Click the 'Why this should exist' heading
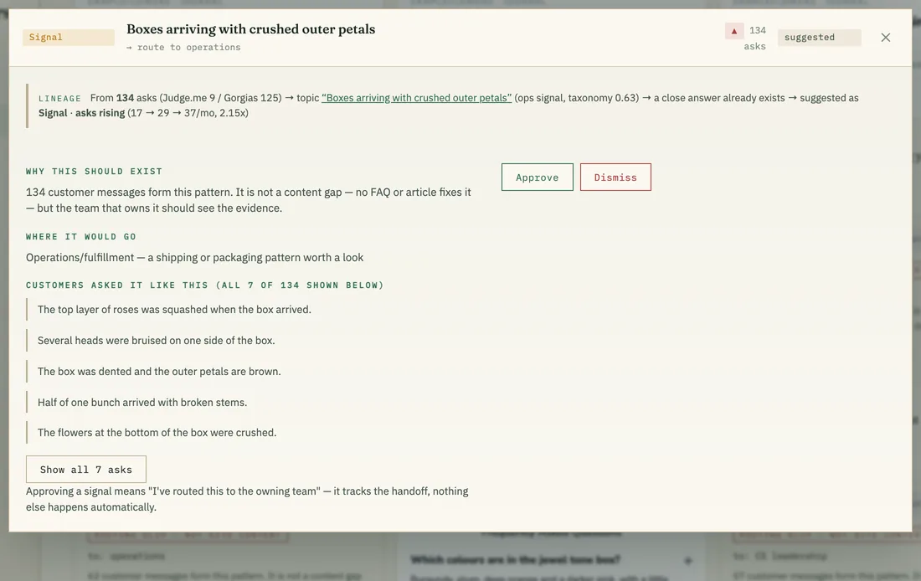 pyautogui.click(x=94, y=172)
